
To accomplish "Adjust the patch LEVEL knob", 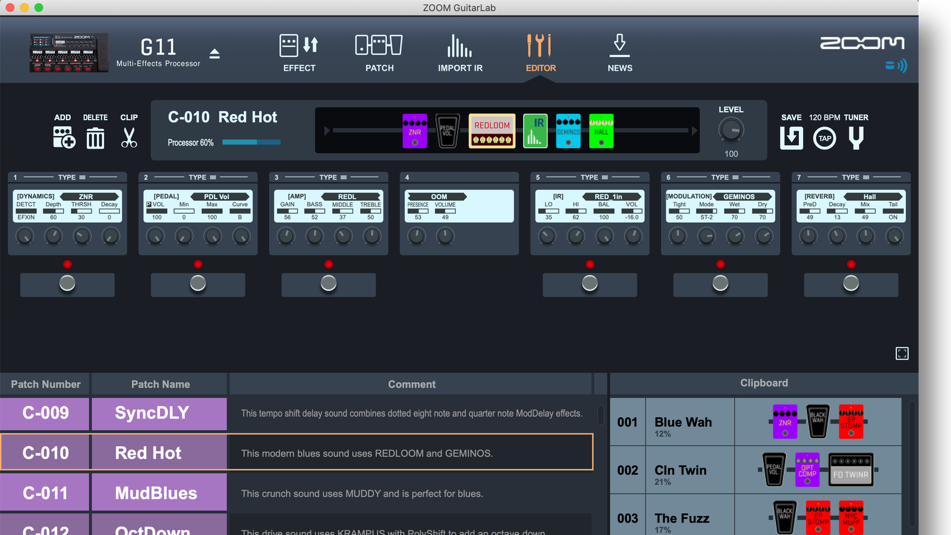I will pos(731,130).
